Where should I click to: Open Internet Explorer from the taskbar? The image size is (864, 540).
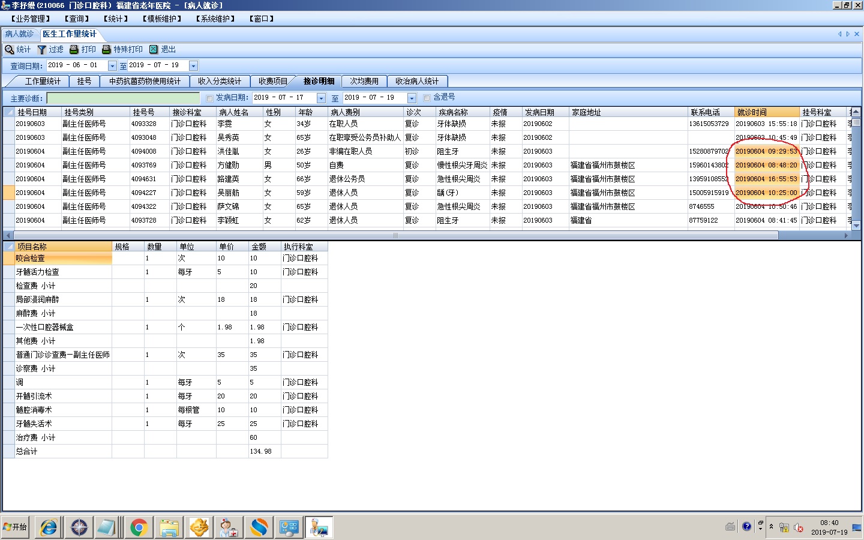click(49, 527)
